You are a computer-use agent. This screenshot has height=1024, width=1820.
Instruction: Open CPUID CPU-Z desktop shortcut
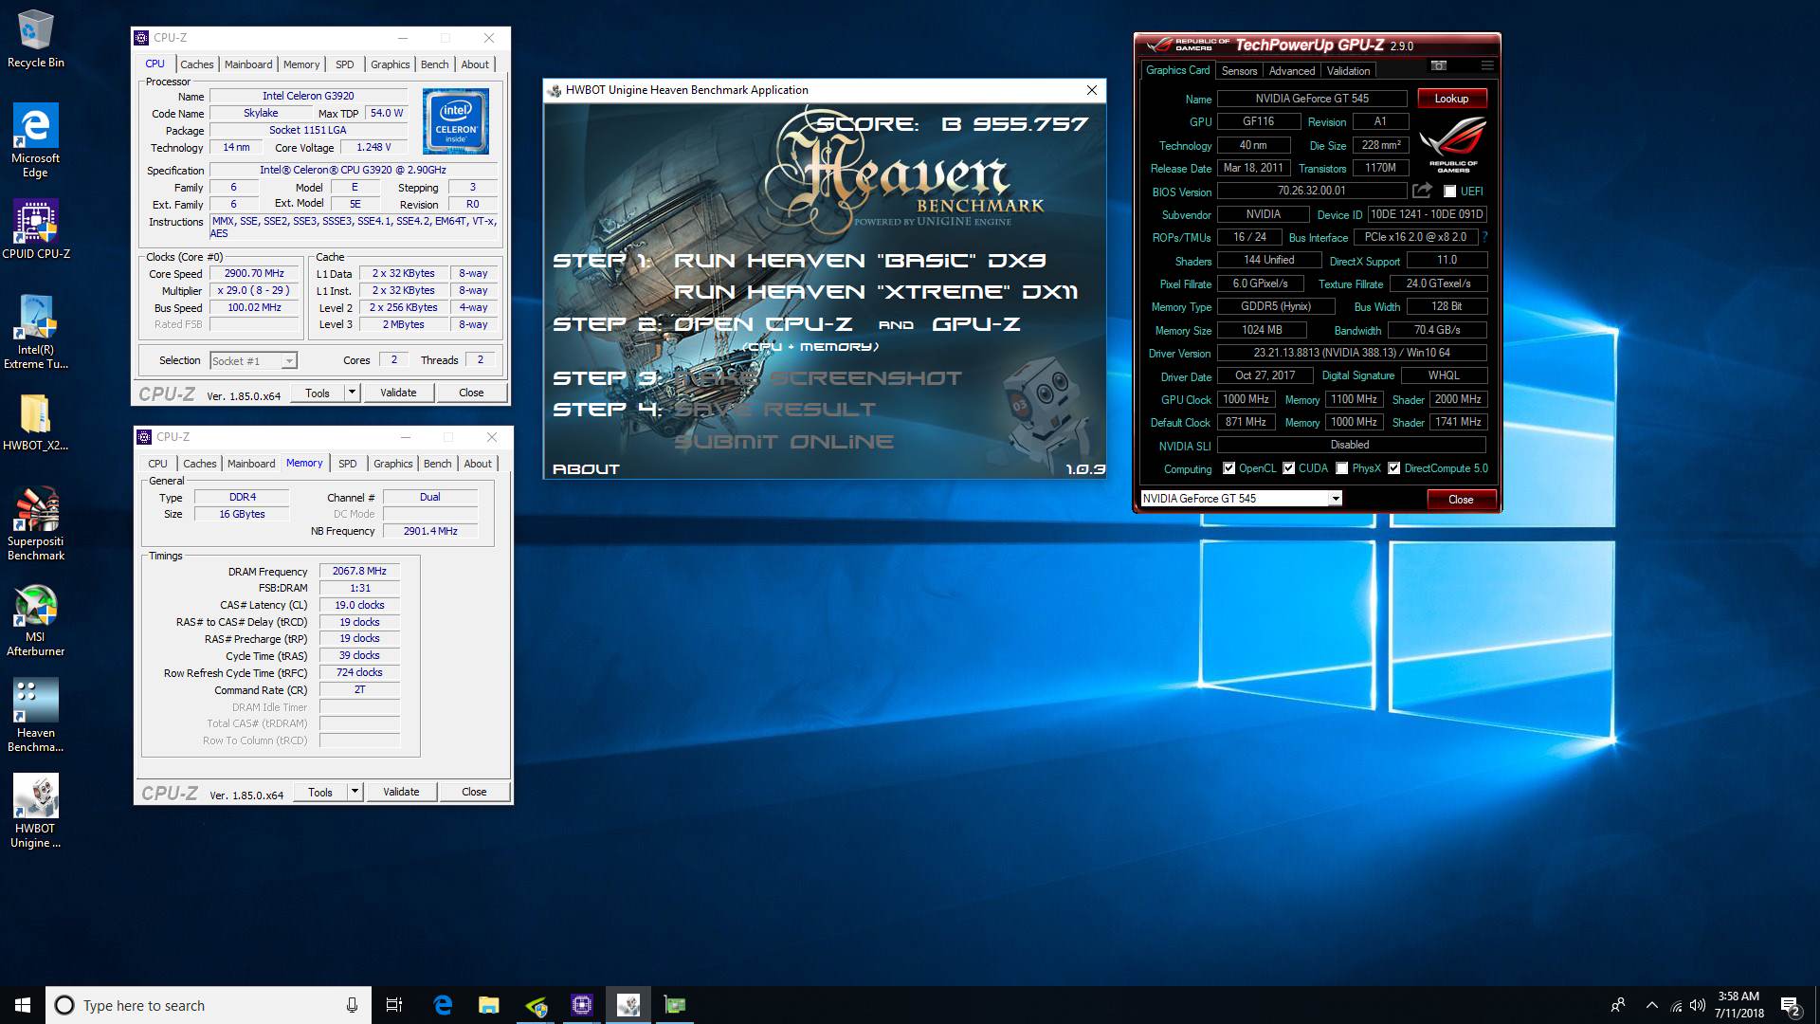(35, 229)
